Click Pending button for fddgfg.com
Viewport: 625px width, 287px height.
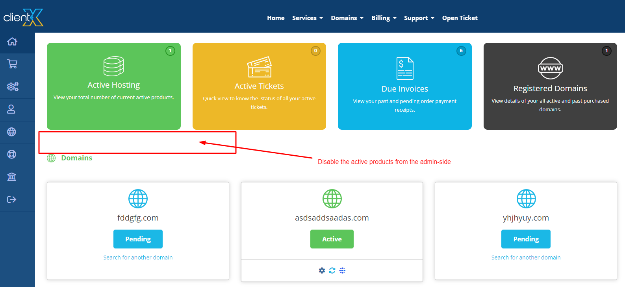click(x=138, y=239)
